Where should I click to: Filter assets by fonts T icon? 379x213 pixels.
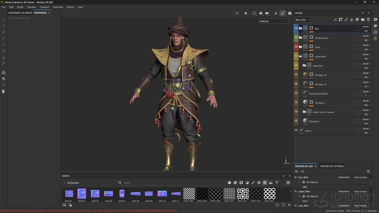tap(277, 182)
